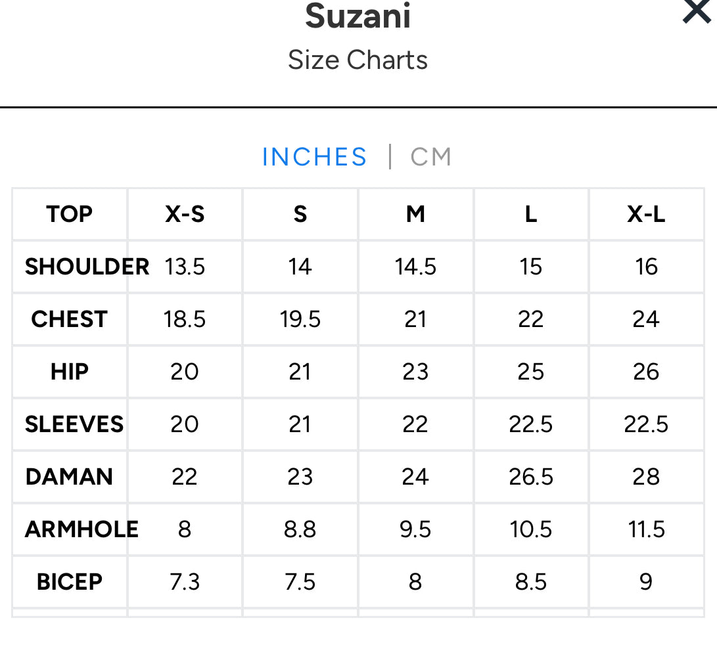Select the INCHES unit option

314,158
